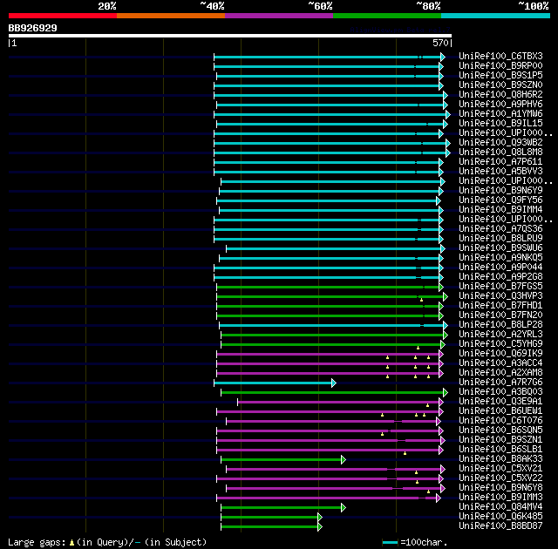Select the UniRef100_B6SLB1 label

(500, 450)
